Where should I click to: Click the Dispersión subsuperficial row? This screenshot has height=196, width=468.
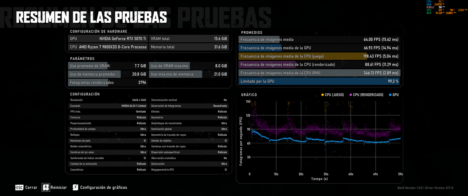click(189, 152)
